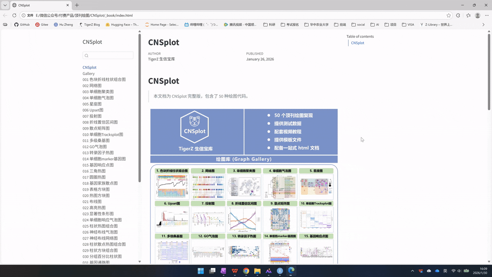Open a new browser tab

click(x=77, y=5)
